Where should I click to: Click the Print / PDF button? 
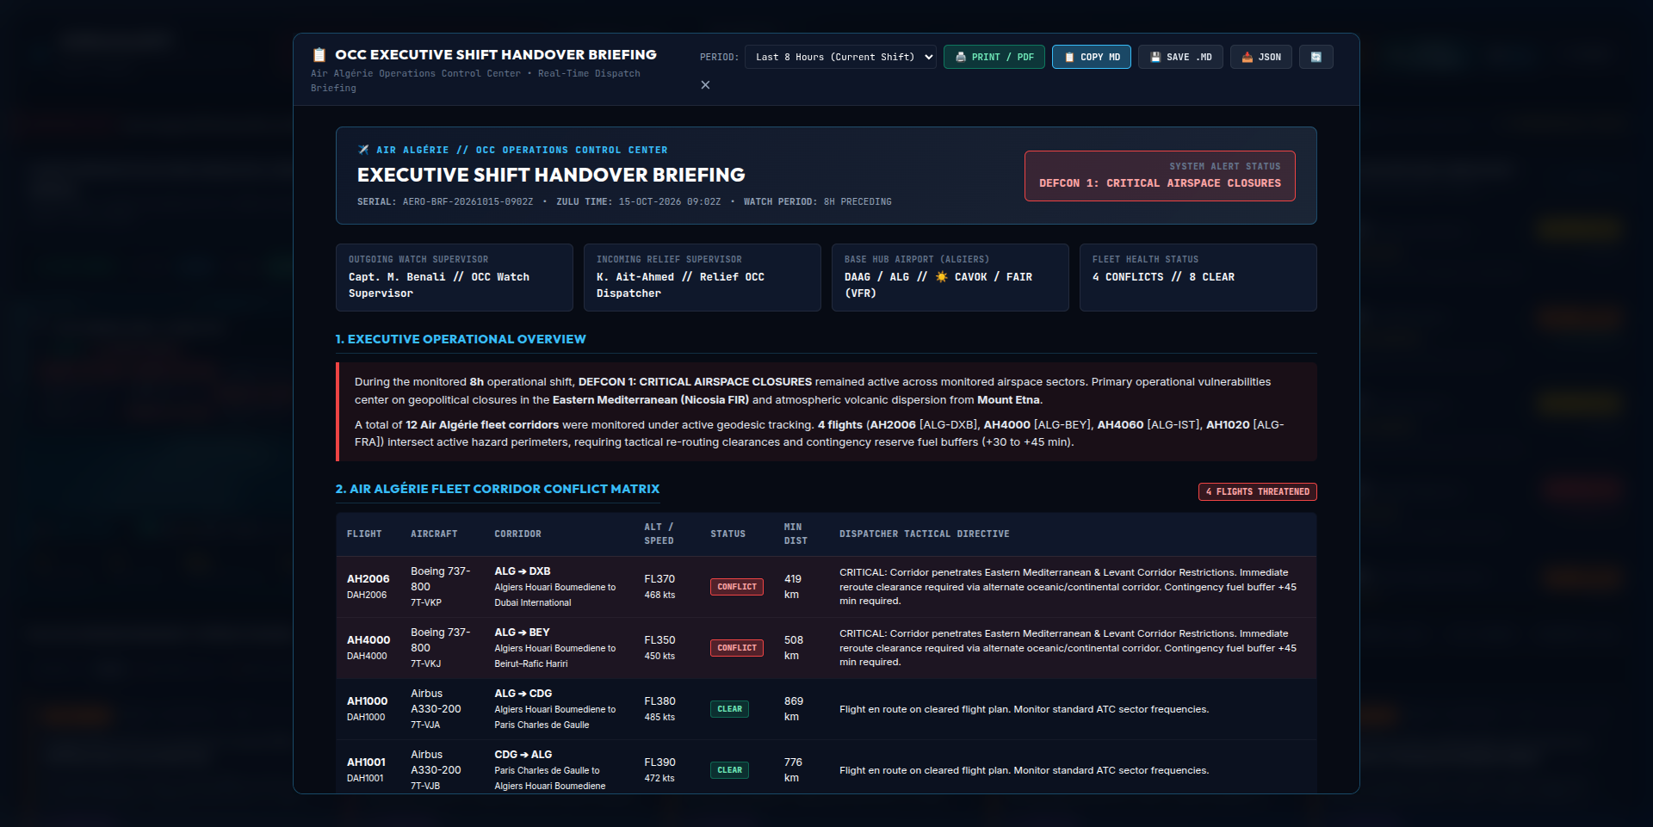[x=994, y=57]
